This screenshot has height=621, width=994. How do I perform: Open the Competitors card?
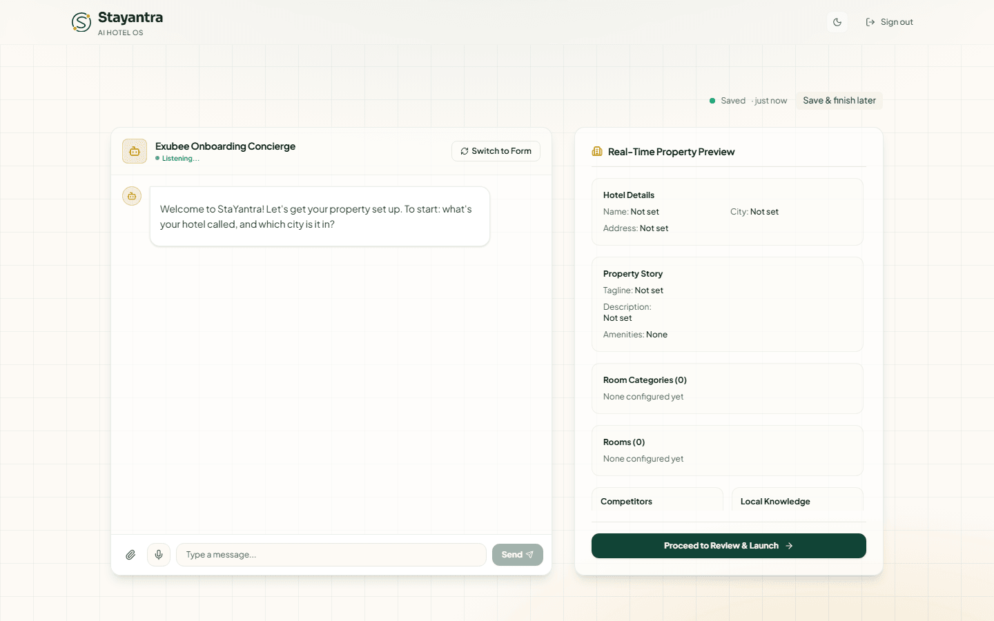[657, 500]
